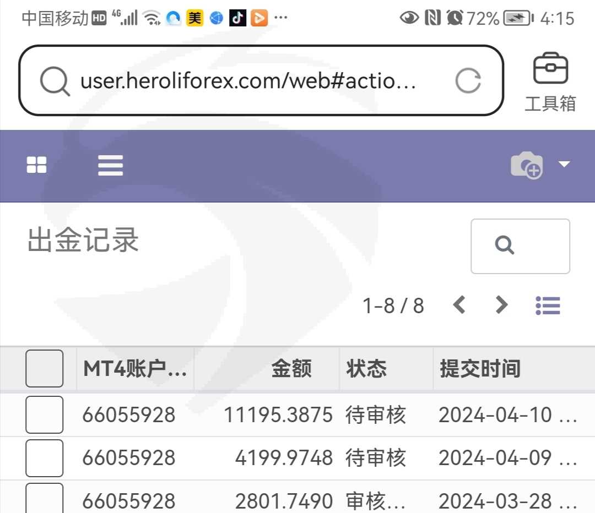This screenshot has height=513, width=595.
Task: Sort by MT4账户 column header
Action: click(135, 369)
